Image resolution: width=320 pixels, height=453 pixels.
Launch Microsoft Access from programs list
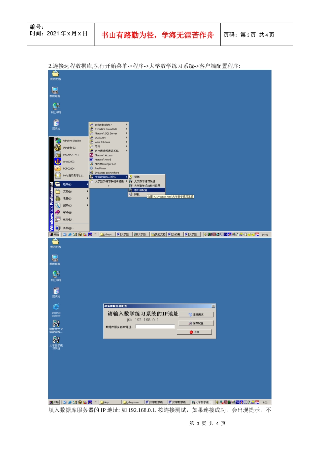tap(103, 155)
